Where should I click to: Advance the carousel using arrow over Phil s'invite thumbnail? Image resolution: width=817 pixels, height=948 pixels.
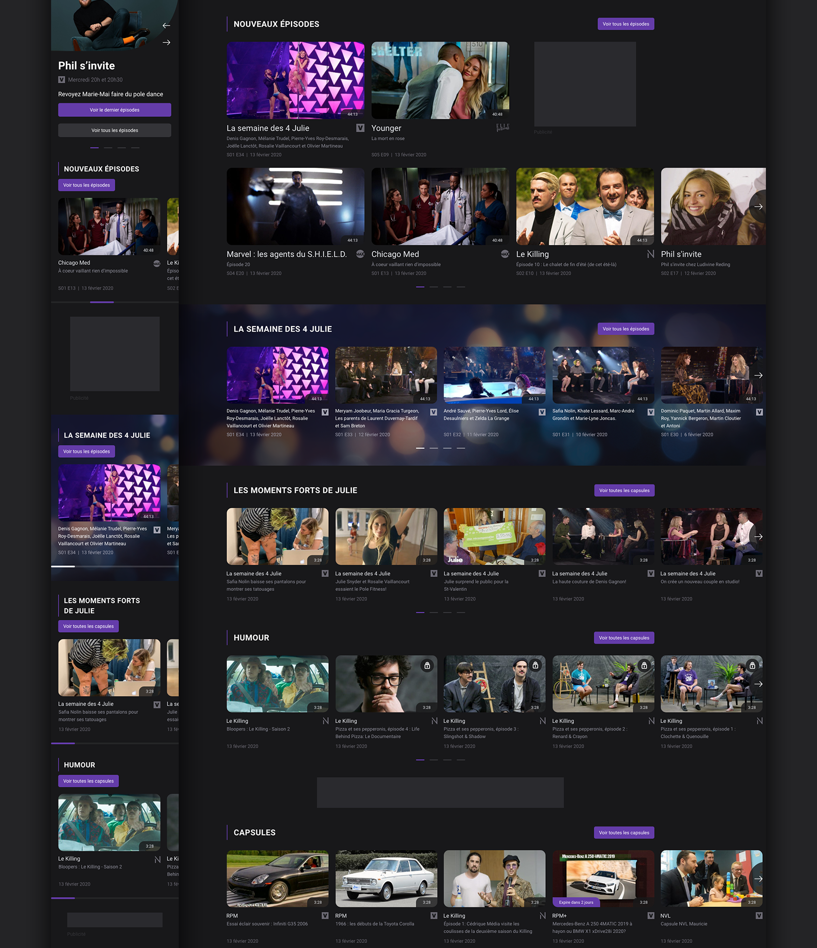pos(758,207)
